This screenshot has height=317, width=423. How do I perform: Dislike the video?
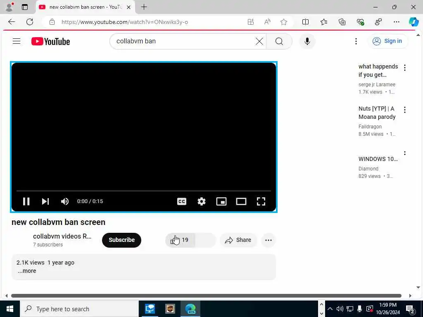coord(206,240)
